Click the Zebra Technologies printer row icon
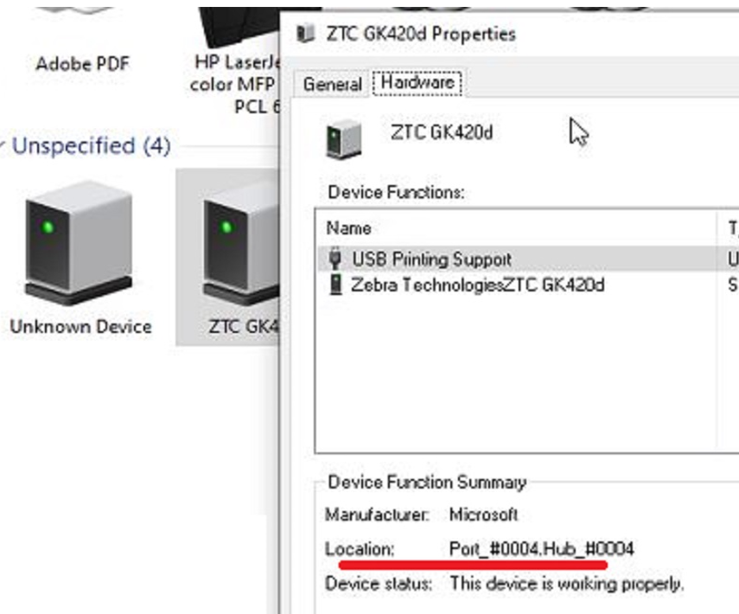Viewport: 739px width, 614px height. click(336, 285)
